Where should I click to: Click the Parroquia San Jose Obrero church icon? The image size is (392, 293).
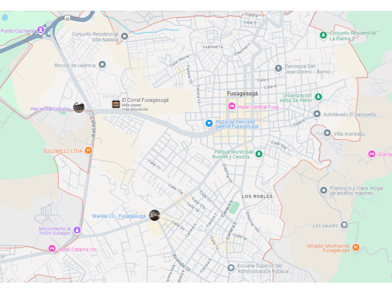click(278, 68)
